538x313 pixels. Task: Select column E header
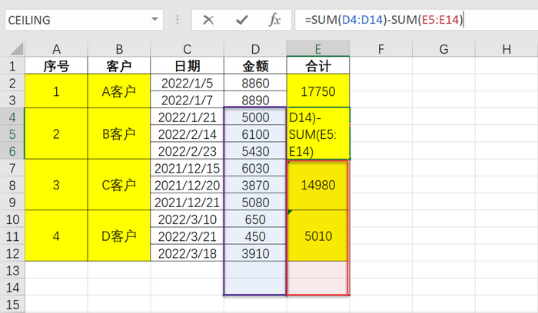[318, 50]
